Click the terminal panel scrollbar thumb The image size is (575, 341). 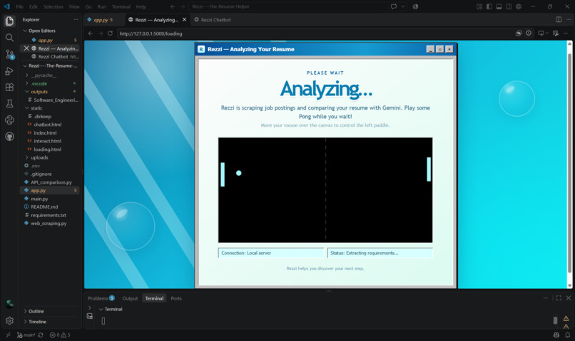pyautogui.click(x=555, y=320)
